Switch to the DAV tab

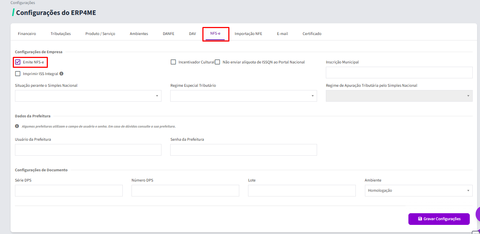(193, 34)
